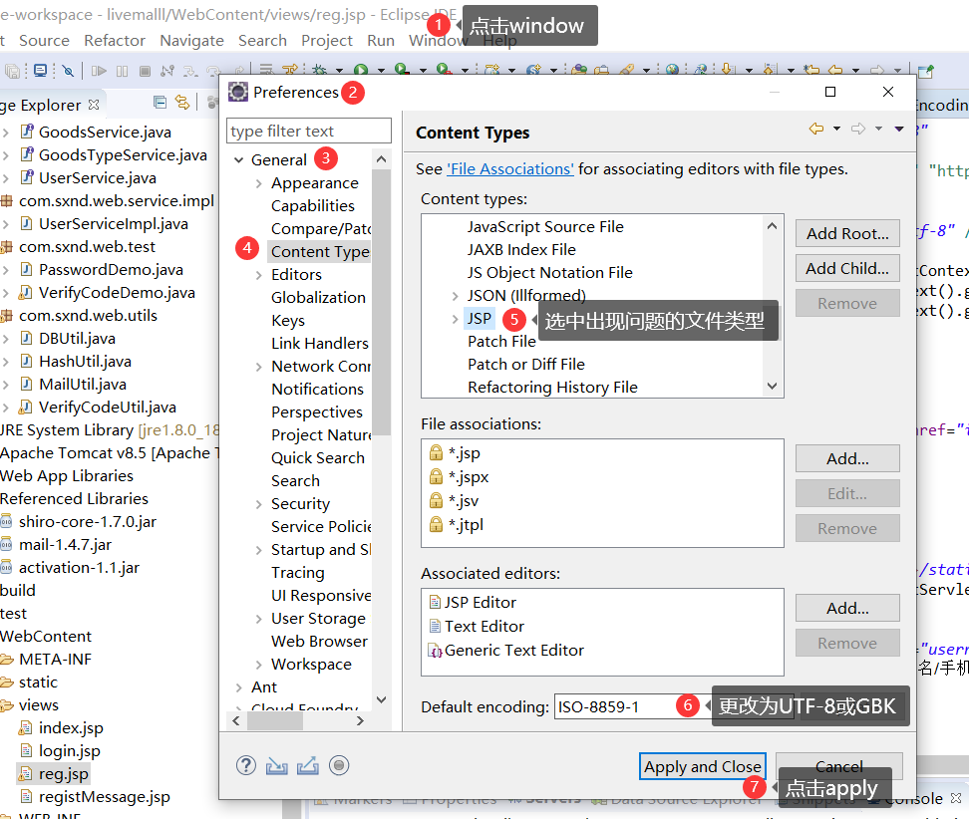Open the Window menu
Viewport: 969px width, 819px height.
pos(436,41)
